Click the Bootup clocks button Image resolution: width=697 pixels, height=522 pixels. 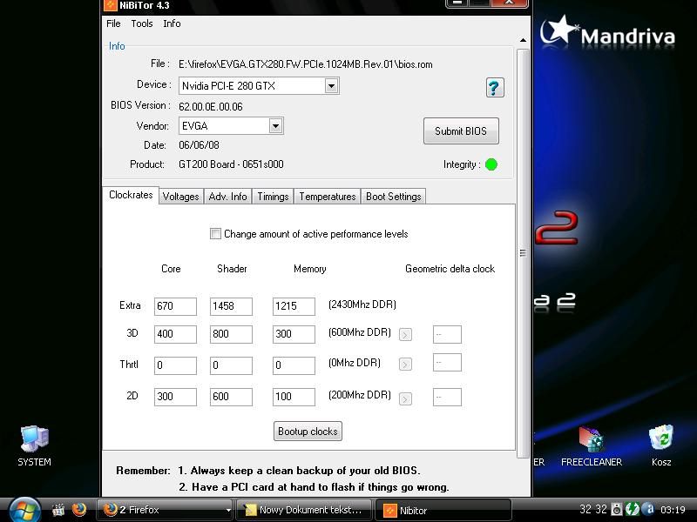[x=308, y=431]
